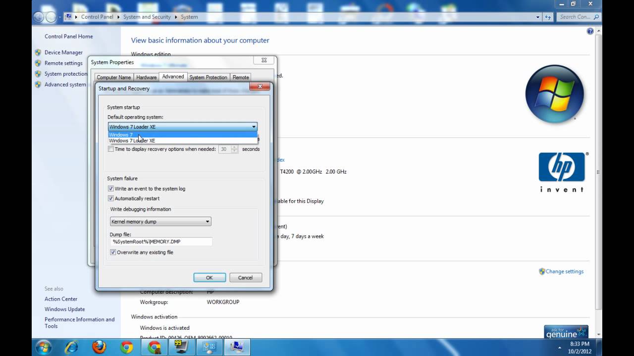Viewport: 634px width, 356px height.
Task: Select Windows 7 from the dropdown list
Action: point(183,135)
